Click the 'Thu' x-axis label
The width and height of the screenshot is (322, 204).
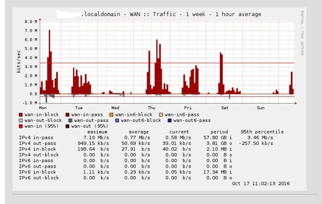tap(151, 108)
